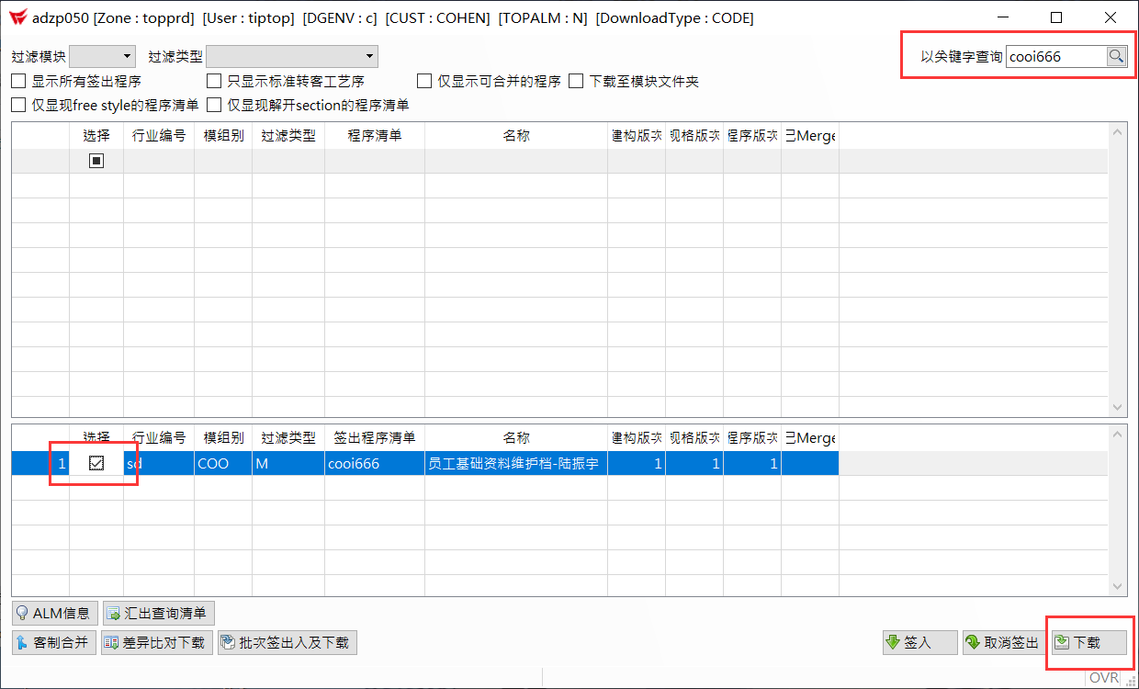Maximize the adzp050 window
This screenshot has height=689, width=1139.
coord(1056,17)
